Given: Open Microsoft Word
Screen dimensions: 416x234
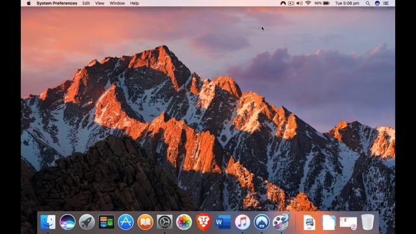Looking at the screenshot, I should point(223,222).
